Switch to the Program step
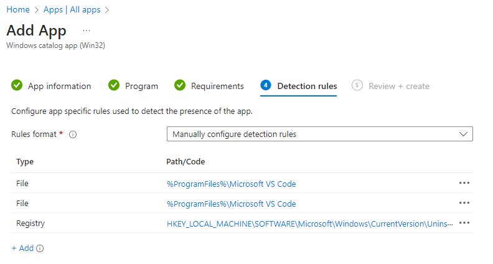Viewport: 493px width, 264px height. coord(141,86)
